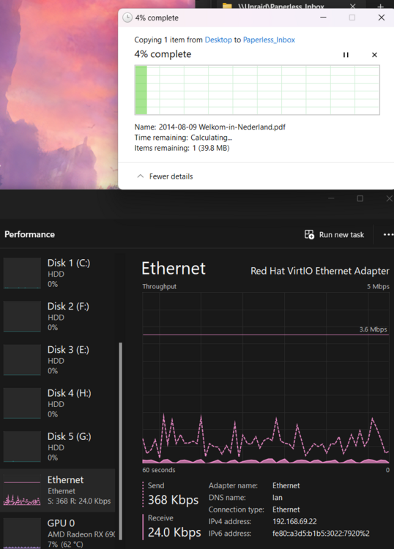Pause the file copy operation
The height and width of the screenshot is (549, 394).
[x=346, y=55]
